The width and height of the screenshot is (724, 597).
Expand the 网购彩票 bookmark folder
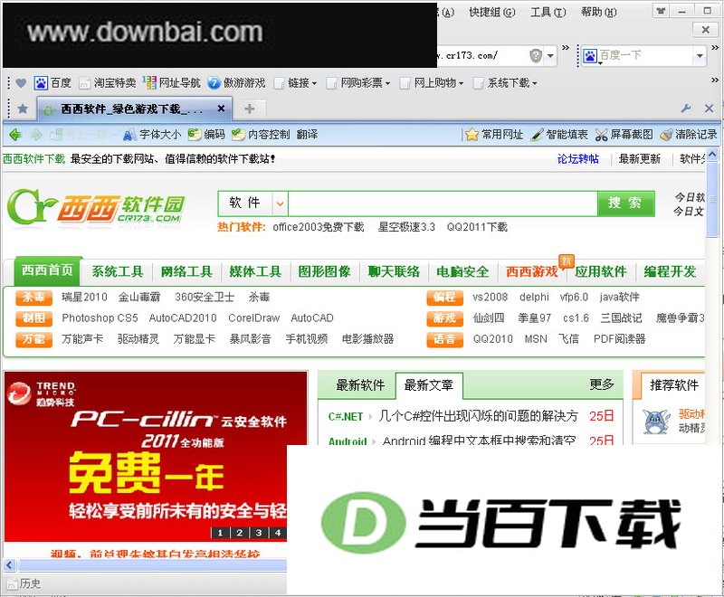358,83
